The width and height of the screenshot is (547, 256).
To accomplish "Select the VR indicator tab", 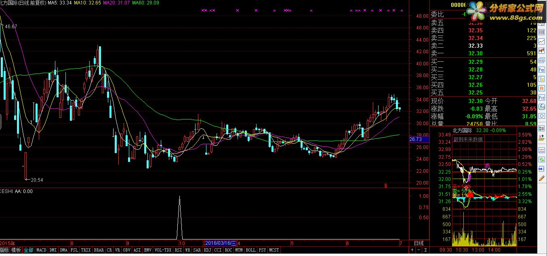I will click(118, 250).
